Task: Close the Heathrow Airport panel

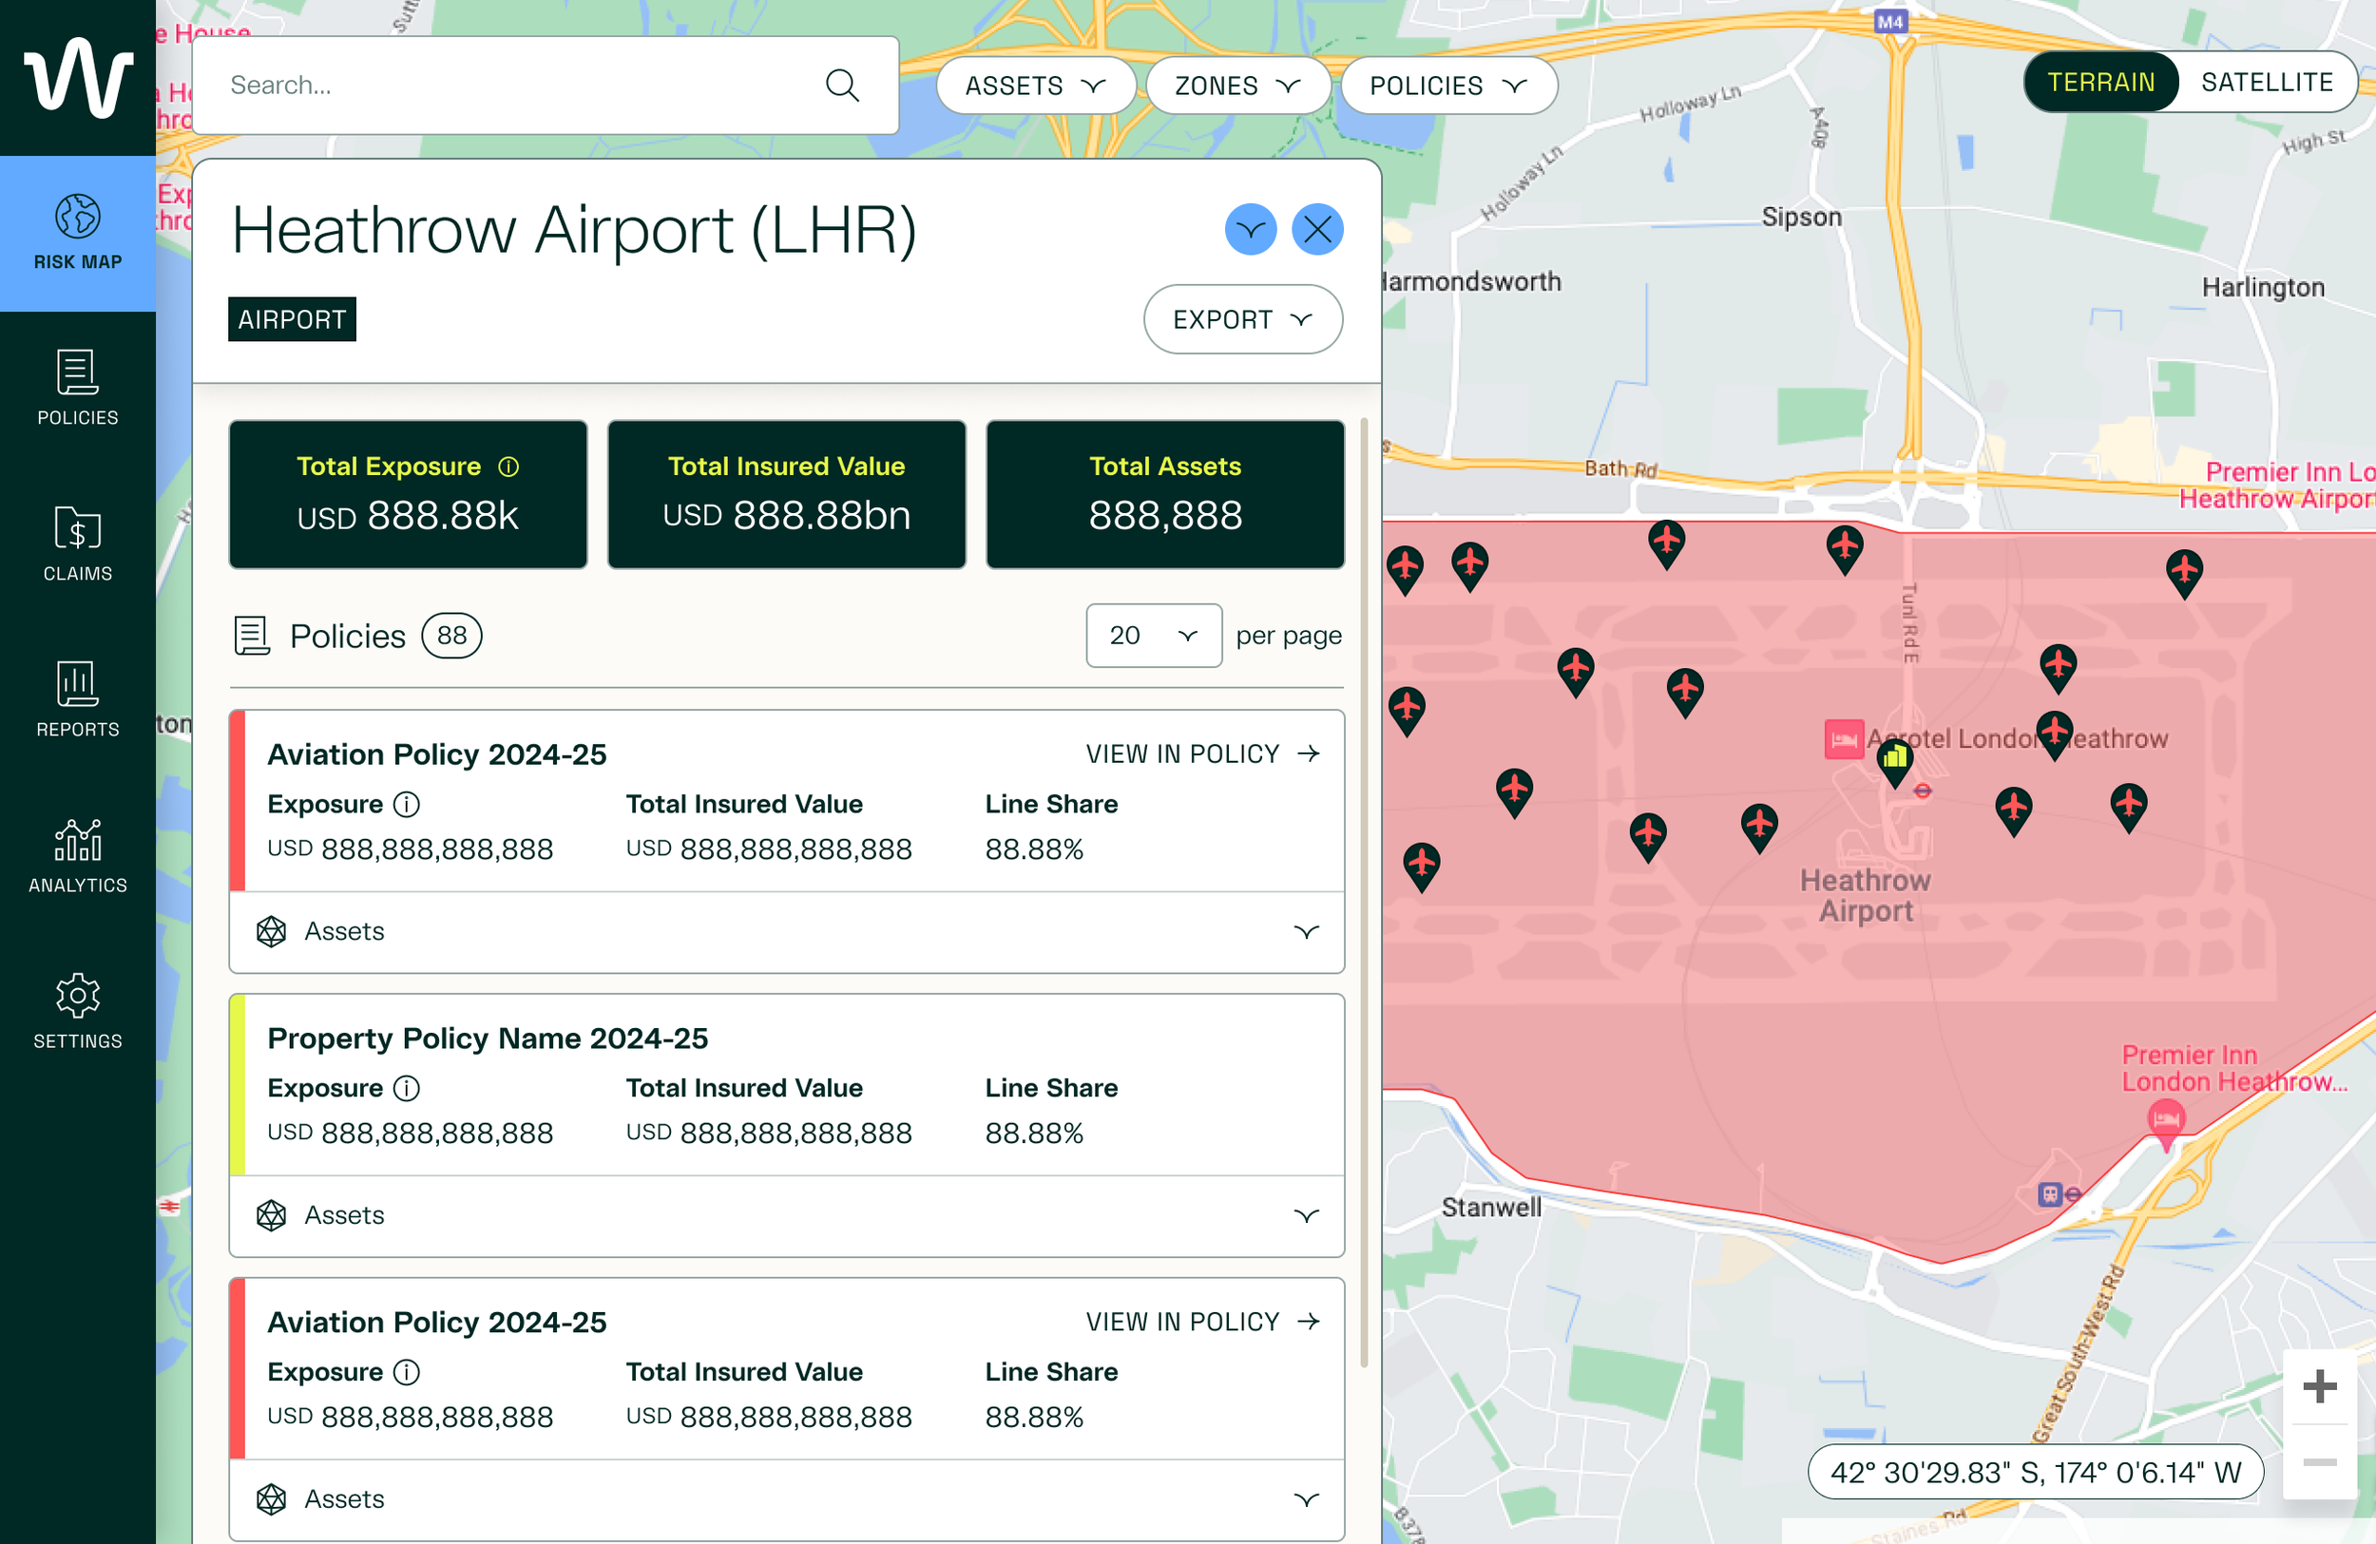Action: [x=1317, y=230]
